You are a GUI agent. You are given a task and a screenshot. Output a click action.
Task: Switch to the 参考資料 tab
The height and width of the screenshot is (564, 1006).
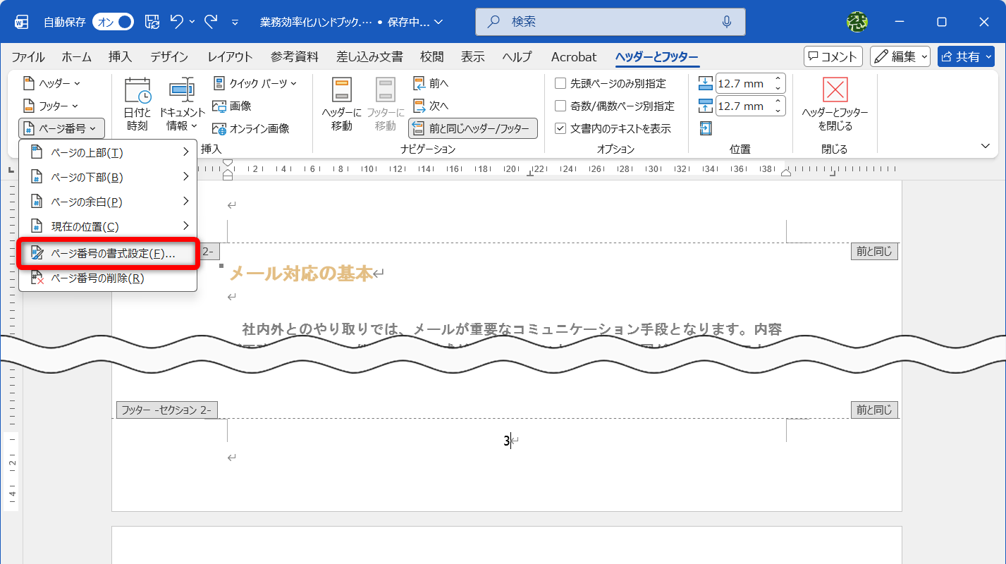tap(295, 57)
